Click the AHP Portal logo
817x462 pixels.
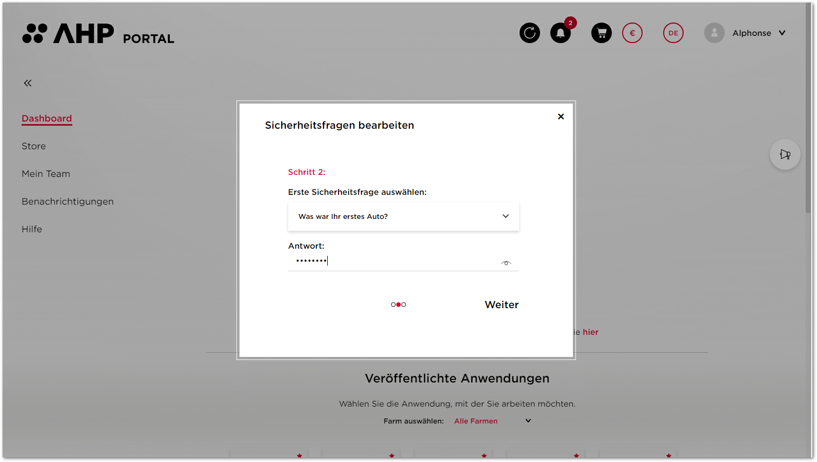click(x=98, y=34)
